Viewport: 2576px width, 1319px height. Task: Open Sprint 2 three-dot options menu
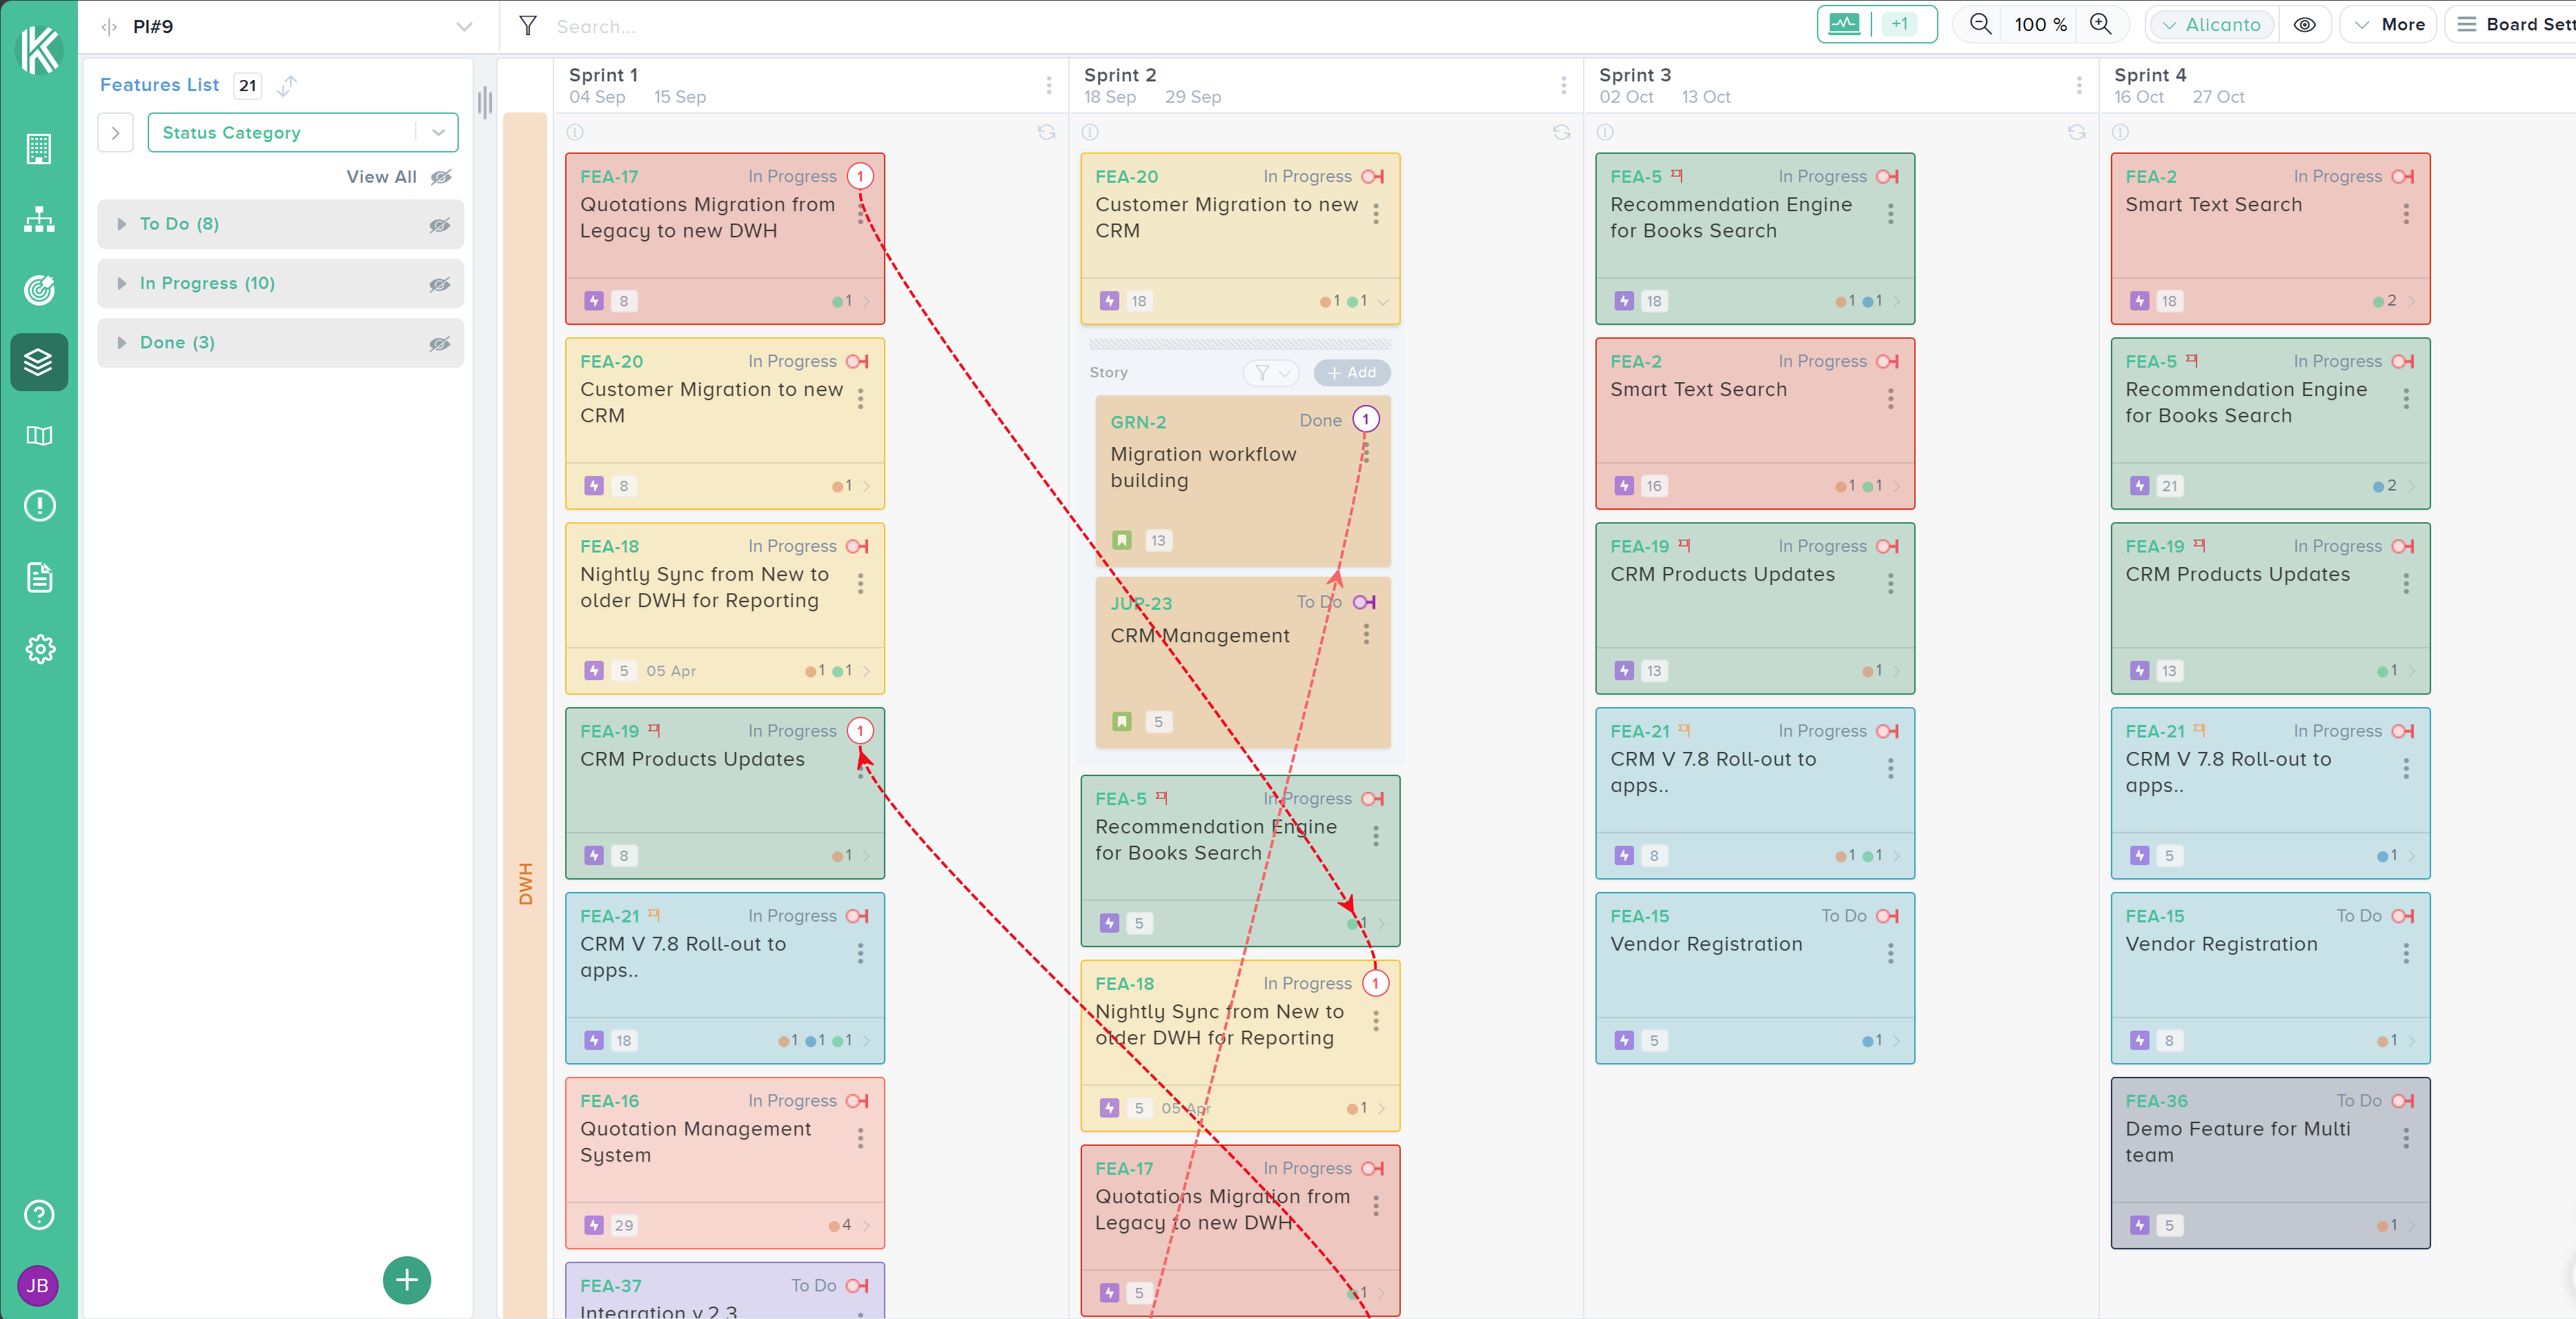pyautogui.click(x=1563, y=85)
